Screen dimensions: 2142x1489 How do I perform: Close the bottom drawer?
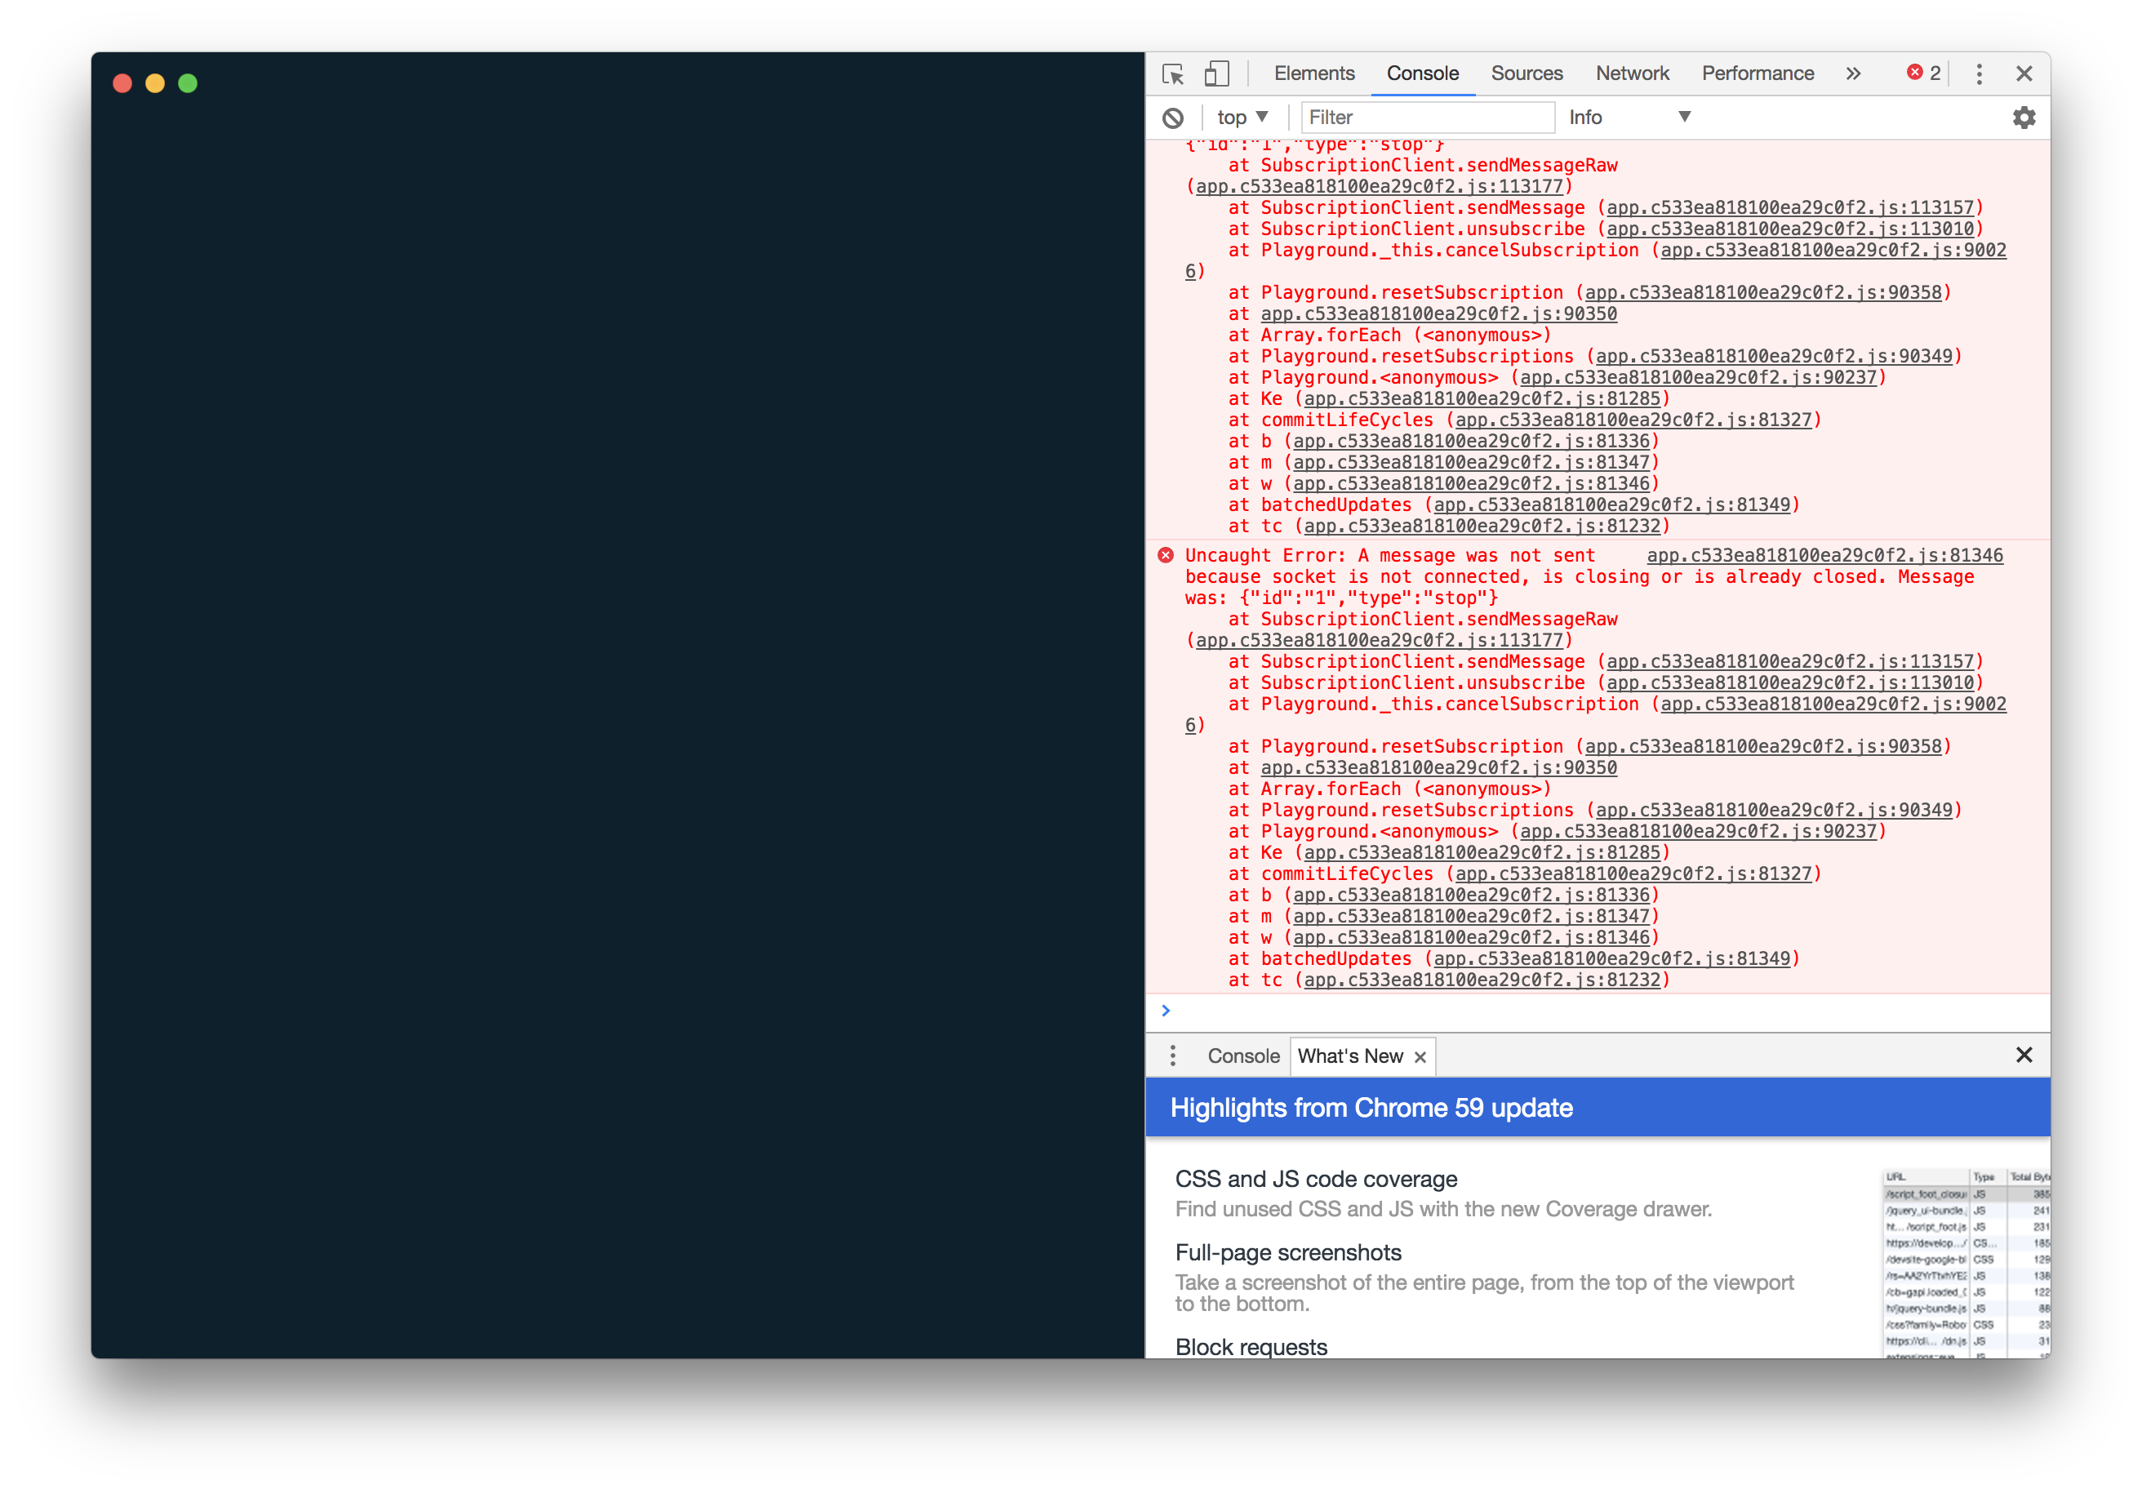tap(2024, 1056)
